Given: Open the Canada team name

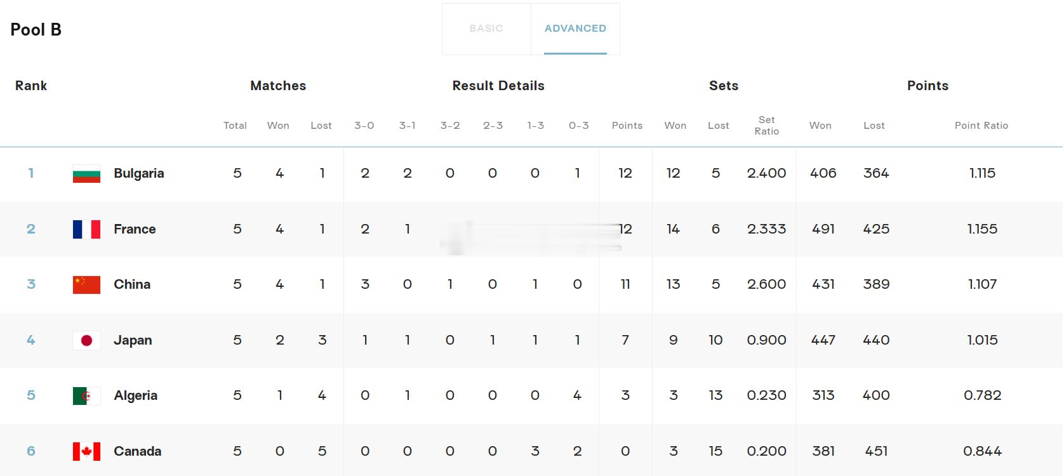Looking at the screenshot, I should pos(138,451).
